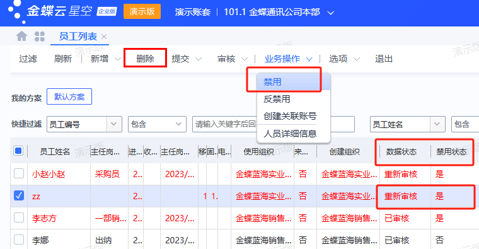Click the 默认方案 scheme button
This screenshot has width=479, height=249.
(69, 97)
